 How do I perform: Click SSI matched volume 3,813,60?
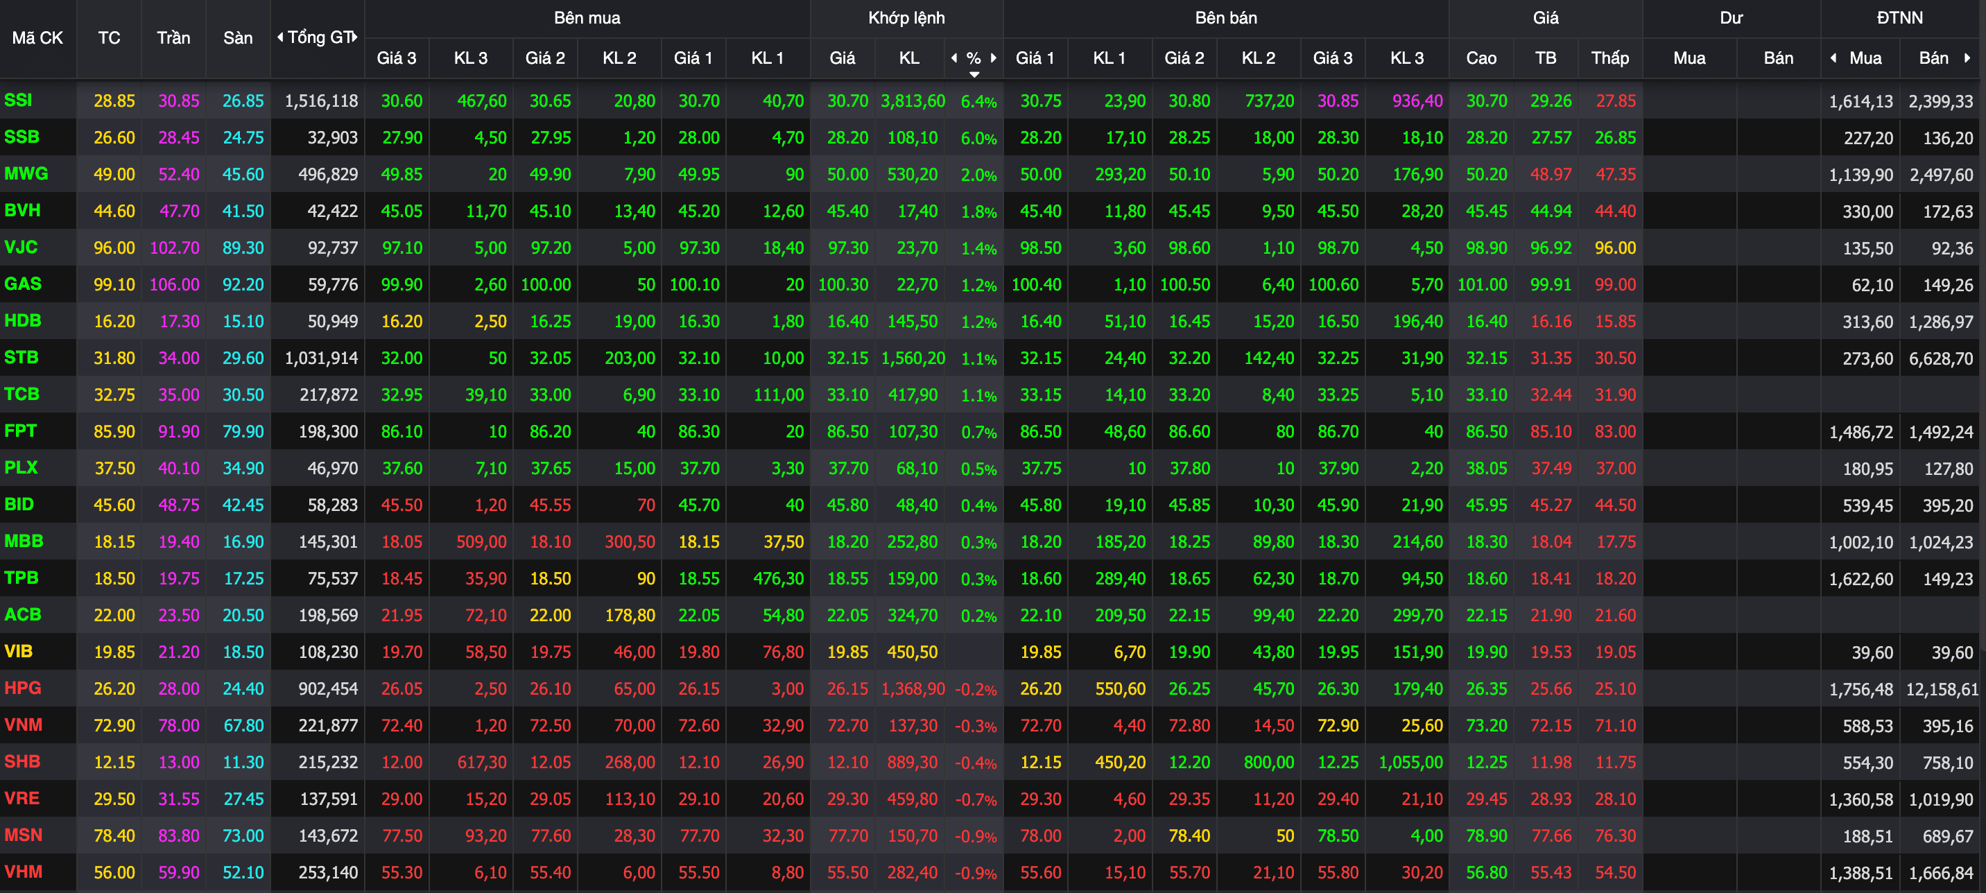[x=913, y=101]
